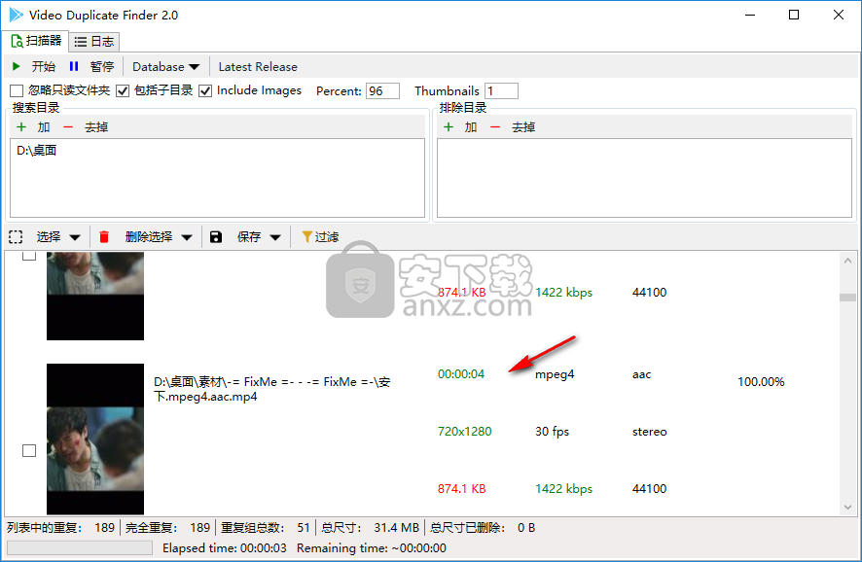Click the 过滤 filter button text

coord(327,237)
